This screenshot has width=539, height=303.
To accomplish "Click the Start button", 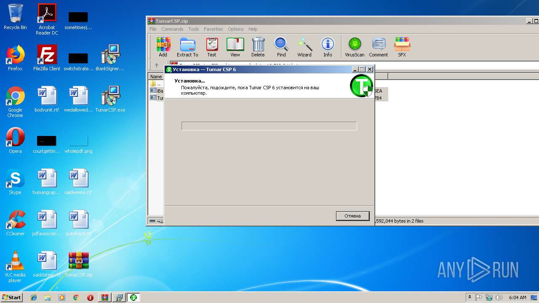I will click(11, 298).
